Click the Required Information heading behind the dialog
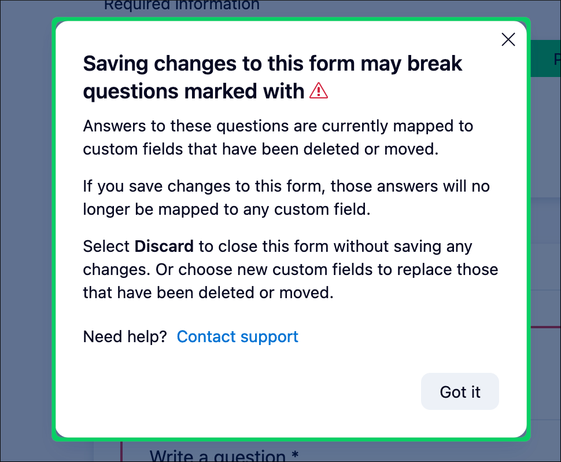This screenshot has height=462, width=561. tap(182, 5)
